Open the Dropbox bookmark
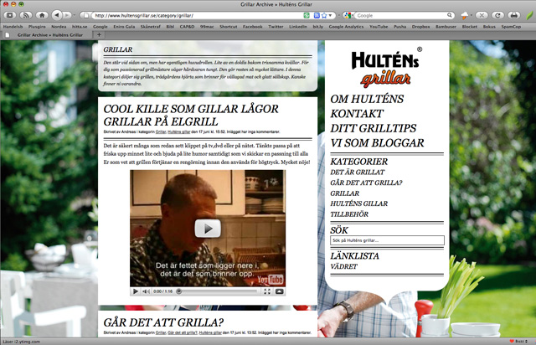This screenshot has width=536, height=345. coord(420,27)
